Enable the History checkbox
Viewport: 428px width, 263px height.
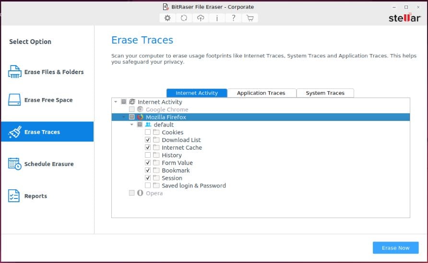point(148,155)
